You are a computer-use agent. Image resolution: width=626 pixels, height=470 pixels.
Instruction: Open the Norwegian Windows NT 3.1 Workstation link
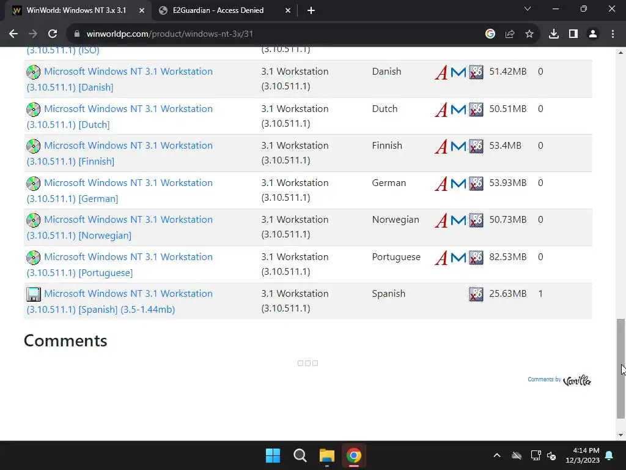coord(119,228)
